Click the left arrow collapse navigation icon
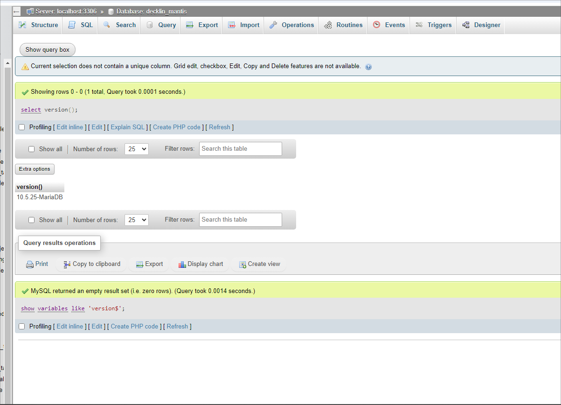This screenshot has width=561, height=405. (x=16, y=11)
